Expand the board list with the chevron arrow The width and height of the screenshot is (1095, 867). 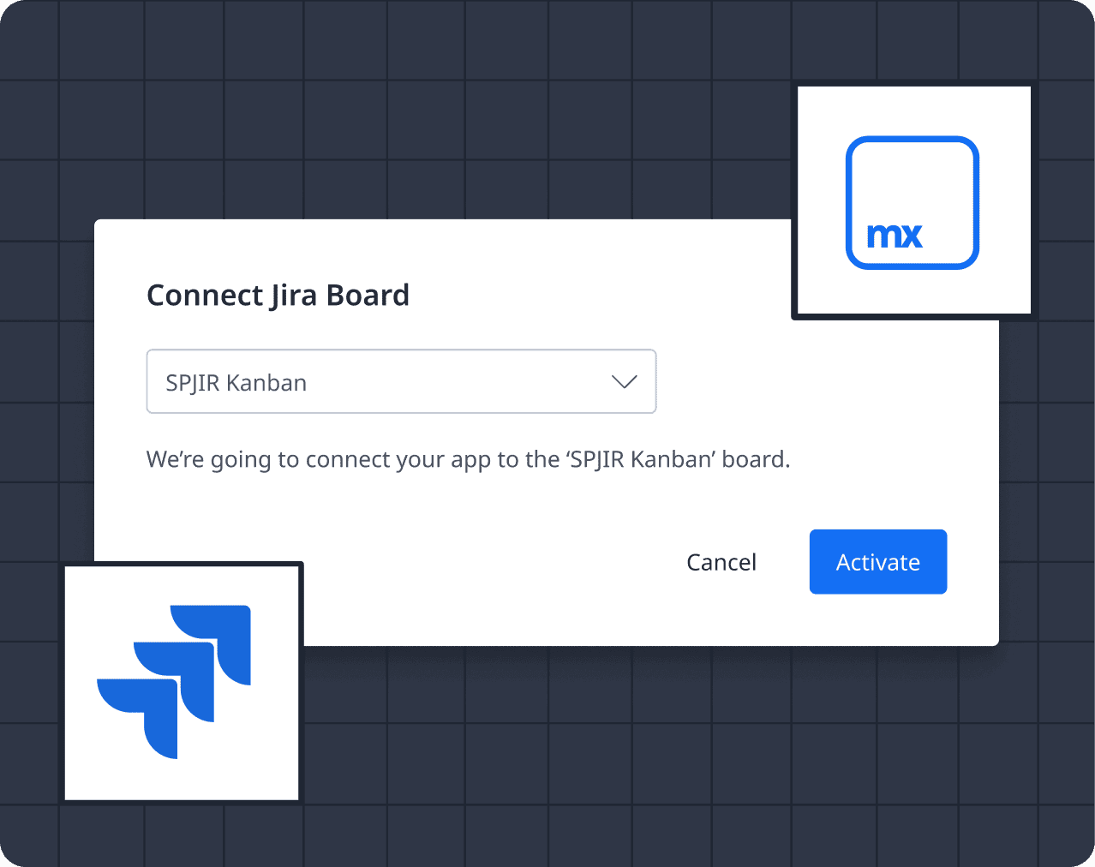(x=624, y=382)
